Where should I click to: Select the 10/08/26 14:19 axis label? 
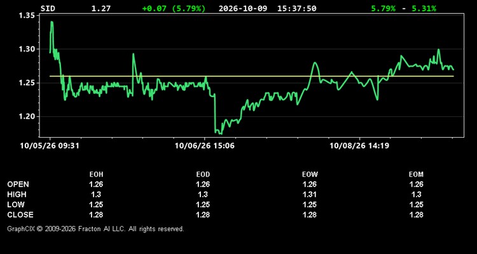point(359,146)
